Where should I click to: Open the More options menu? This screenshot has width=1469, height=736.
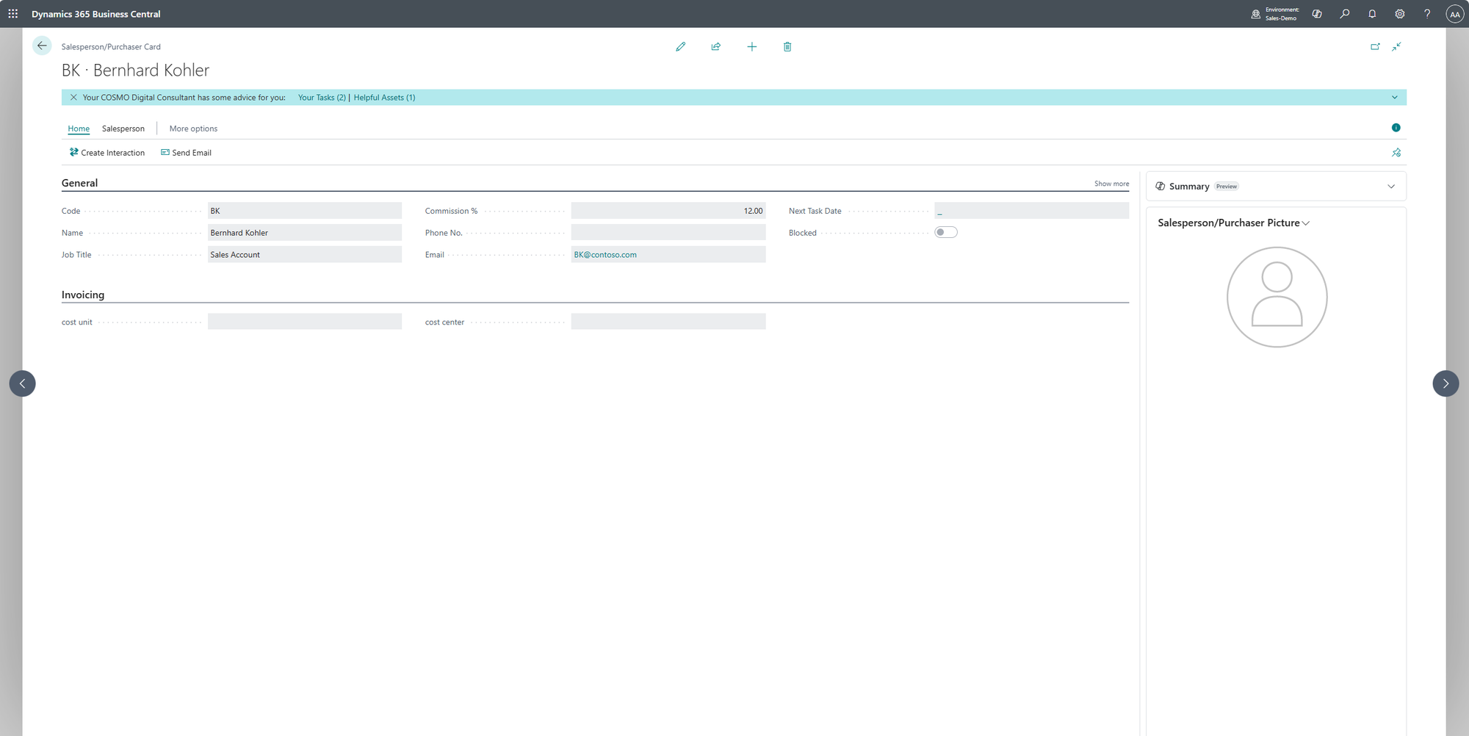click(x=193, y=129)
